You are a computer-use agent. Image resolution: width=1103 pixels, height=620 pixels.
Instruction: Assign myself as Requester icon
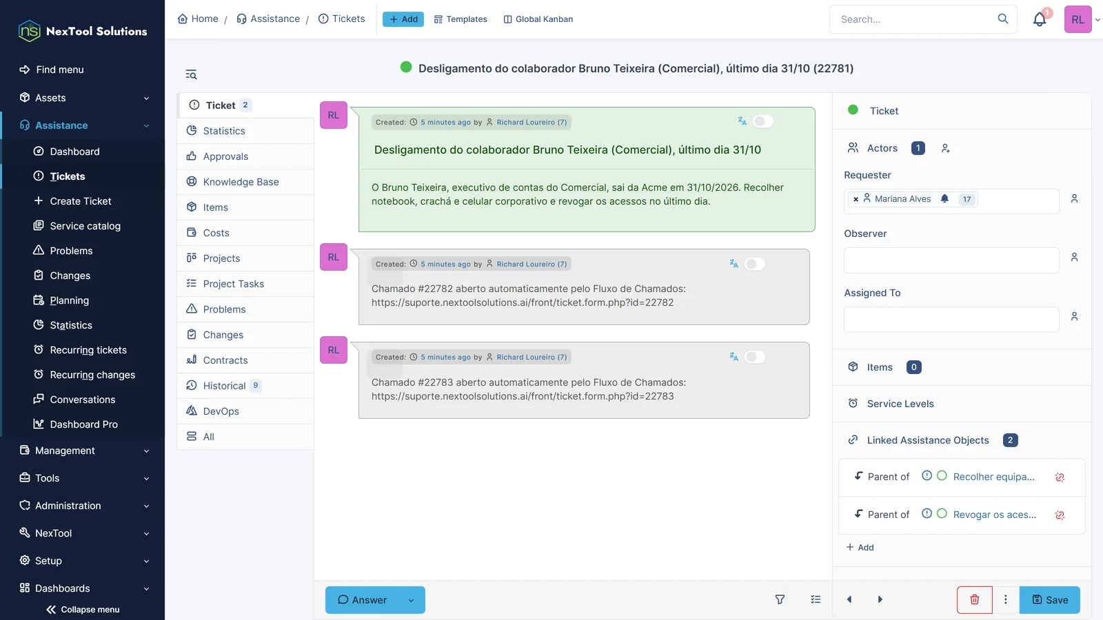1074,198
